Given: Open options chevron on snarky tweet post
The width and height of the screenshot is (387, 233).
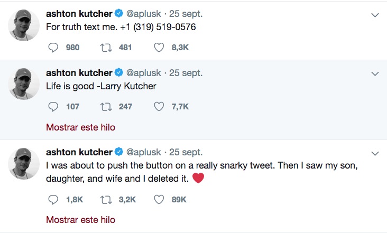Looking at the screenshot, I should coord(375,154).
